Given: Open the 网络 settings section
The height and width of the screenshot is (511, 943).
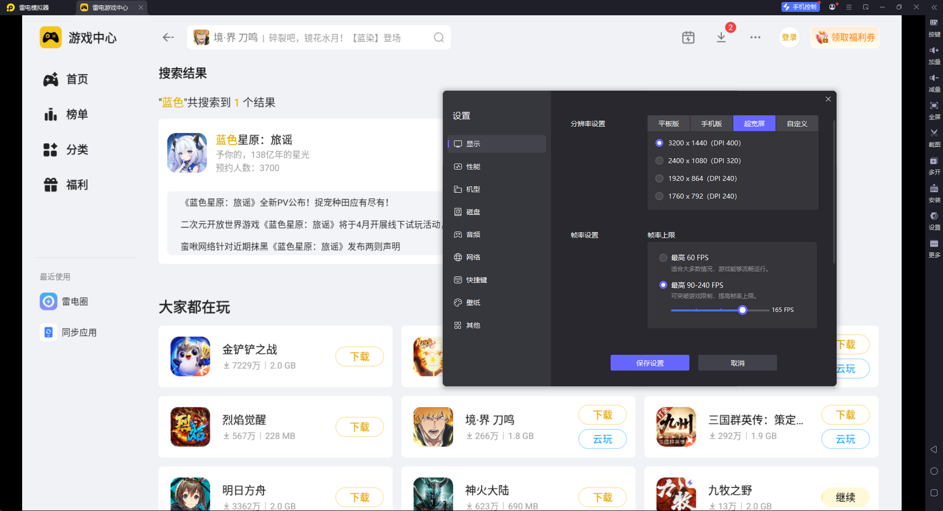Looking at the screenshot, I should tap(497, 257).
